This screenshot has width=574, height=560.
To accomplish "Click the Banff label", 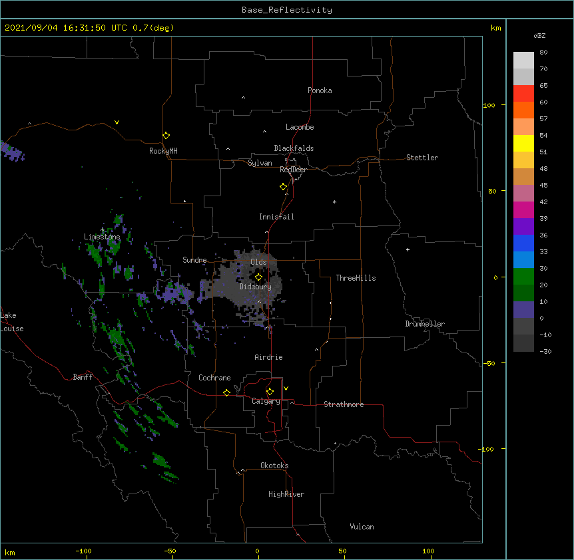I will tap(83, 377).
